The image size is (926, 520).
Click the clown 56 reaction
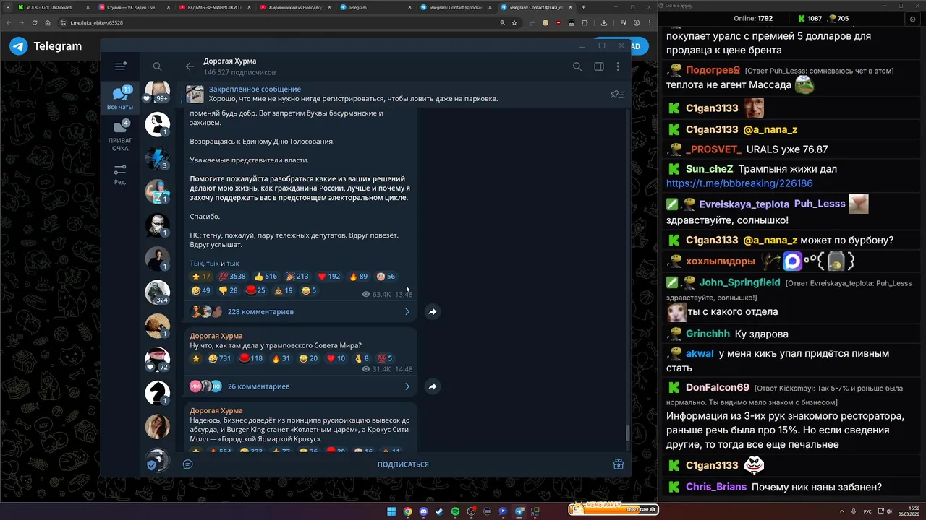point(386,276)
